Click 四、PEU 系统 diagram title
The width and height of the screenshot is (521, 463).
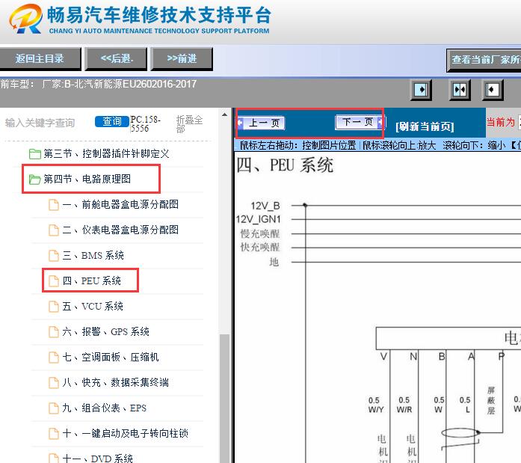click(285, 165)
